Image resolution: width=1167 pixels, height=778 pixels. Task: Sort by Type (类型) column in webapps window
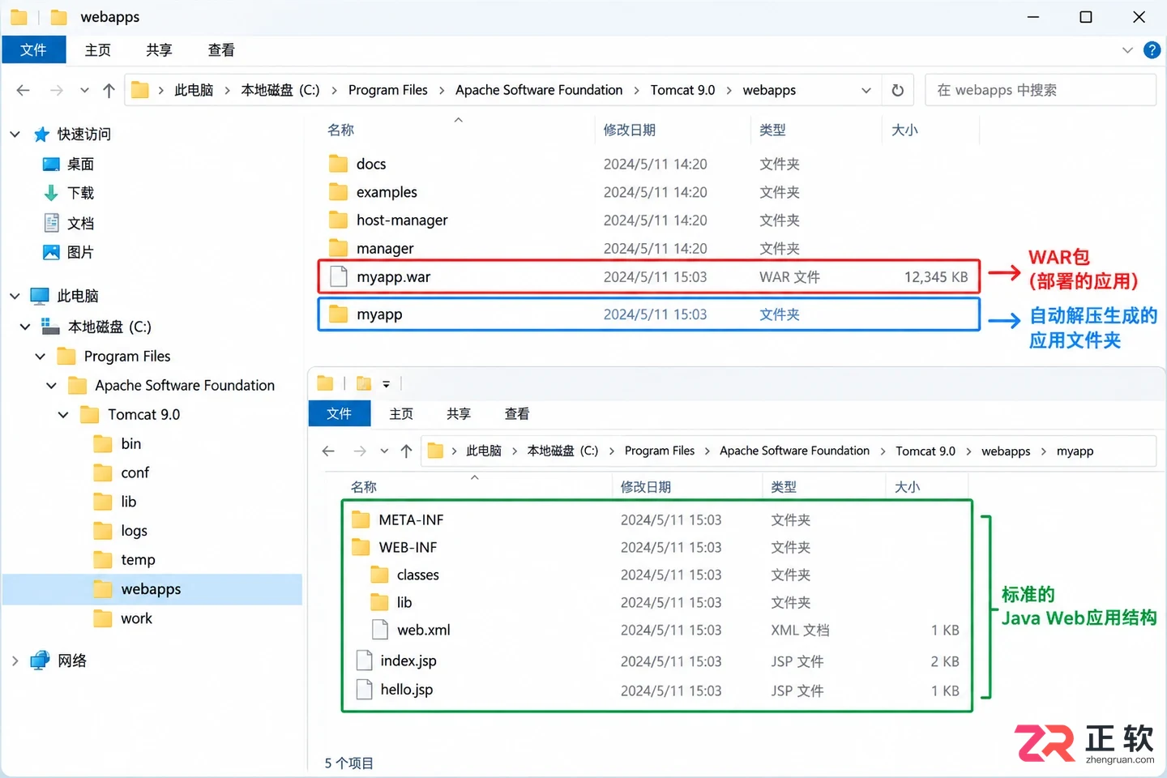point(772,130)
